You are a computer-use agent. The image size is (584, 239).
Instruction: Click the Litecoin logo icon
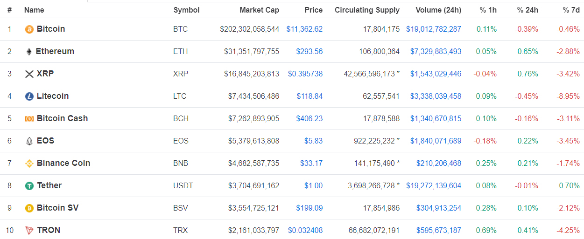[29, 96]
